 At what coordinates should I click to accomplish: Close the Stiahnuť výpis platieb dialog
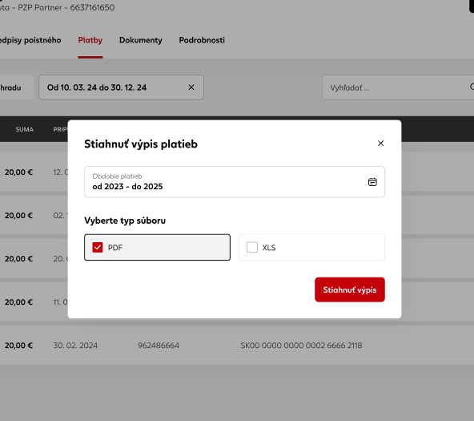point(380,144)
